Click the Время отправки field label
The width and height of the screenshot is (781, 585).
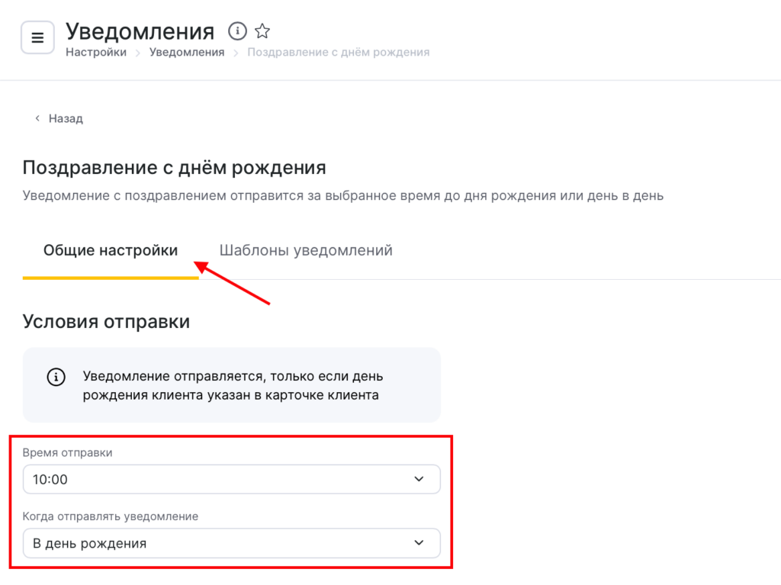[x=68, y=452]
